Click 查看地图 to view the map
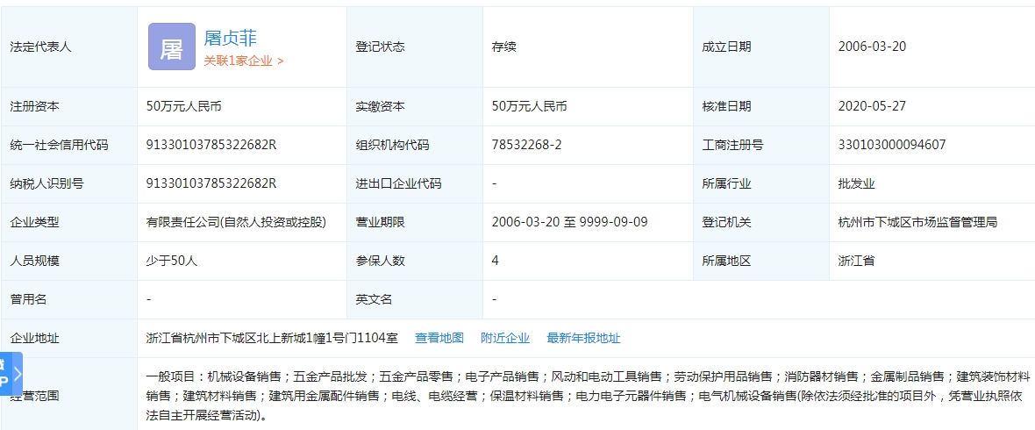Viewport: 1035px width, 430px height. coord(439,338)
